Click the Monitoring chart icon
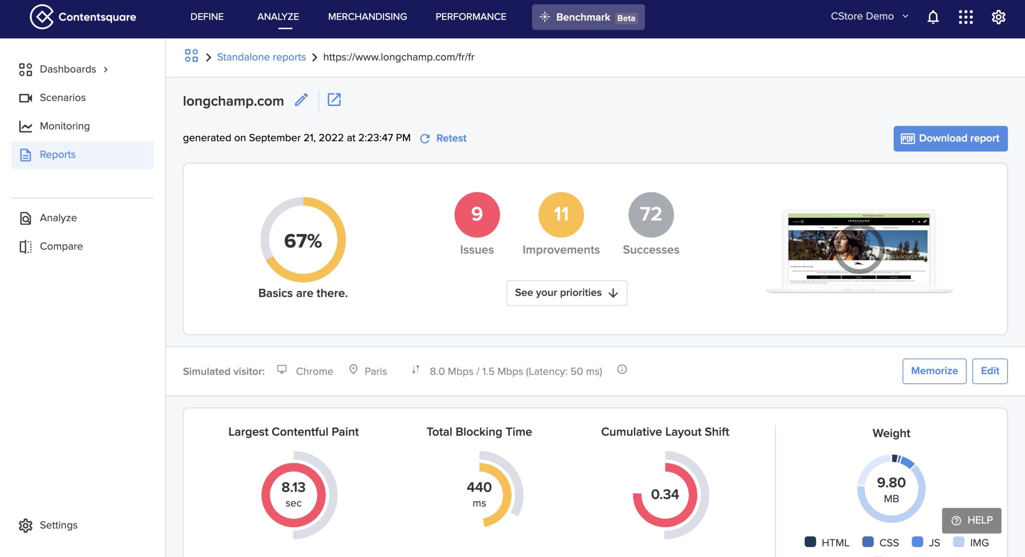 [x=26, y=126]
